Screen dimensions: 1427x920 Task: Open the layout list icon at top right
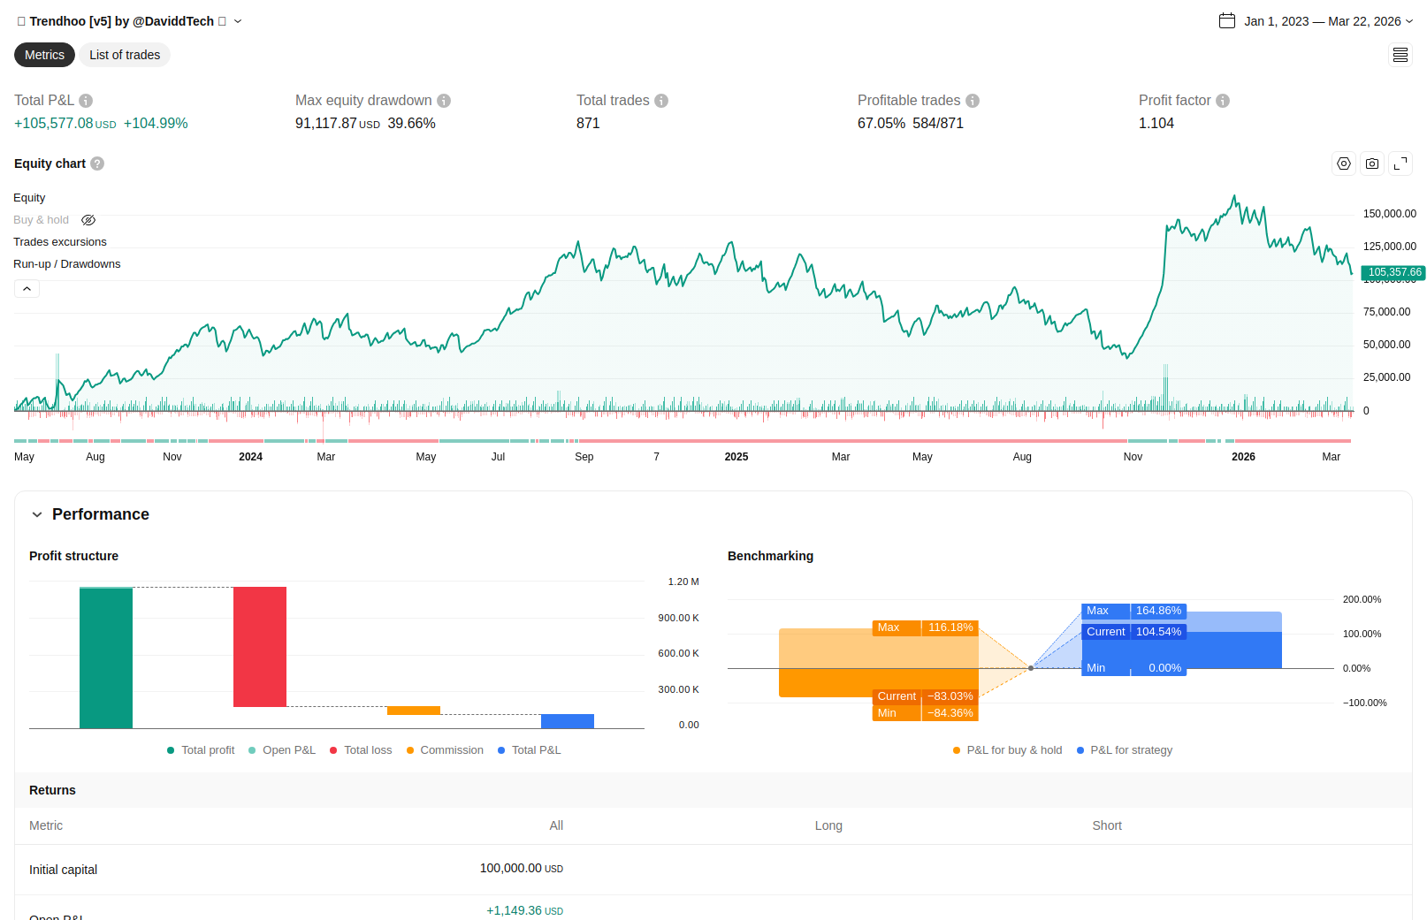click(x=1400, y=56)
